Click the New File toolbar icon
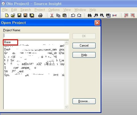Image resolution: width=137 pixels, height=115 pixels. (7, 15)
